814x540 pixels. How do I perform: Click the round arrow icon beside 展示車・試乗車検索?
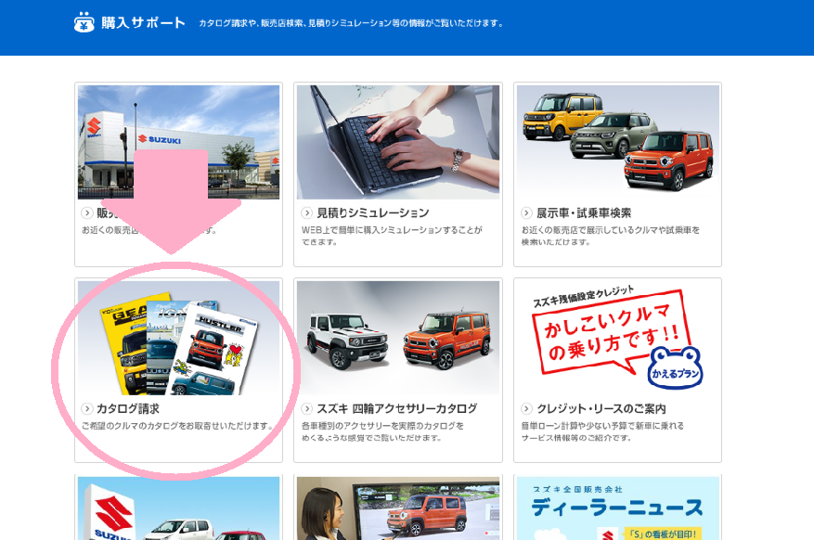pyautogui.click(x=526, y=212)
